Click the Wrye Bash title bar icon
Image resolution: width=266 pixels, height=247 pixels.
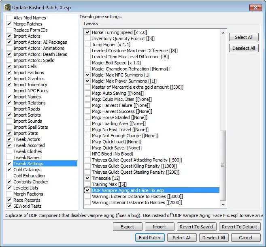click(7, 7)
